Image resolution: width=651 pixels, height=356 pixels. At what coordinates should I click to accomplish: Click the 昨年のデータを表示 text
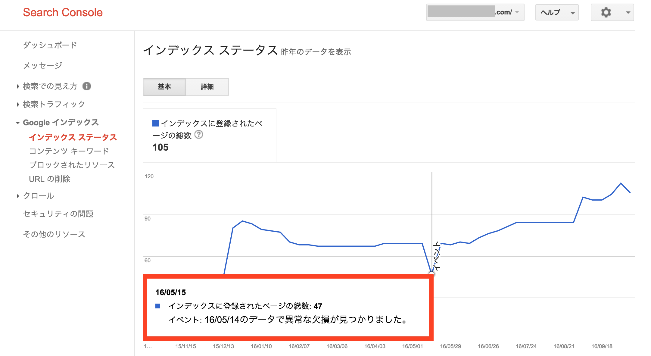pos(316,52)
